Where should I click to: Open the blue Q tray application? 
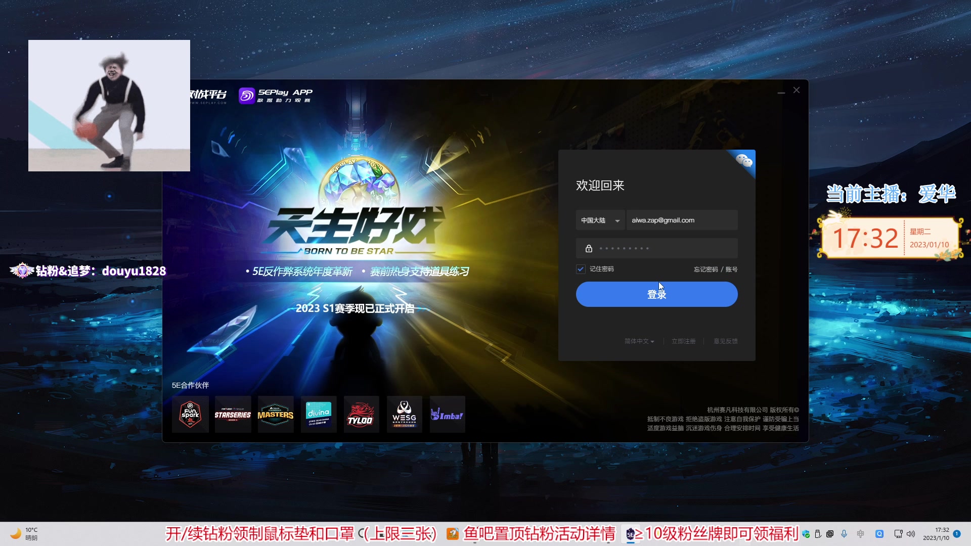[x=879, y=534]
